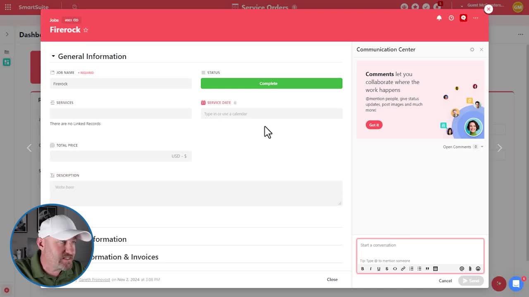
Task: Apply strikethrough formatting in the comment editor
Action: (387, 269)
